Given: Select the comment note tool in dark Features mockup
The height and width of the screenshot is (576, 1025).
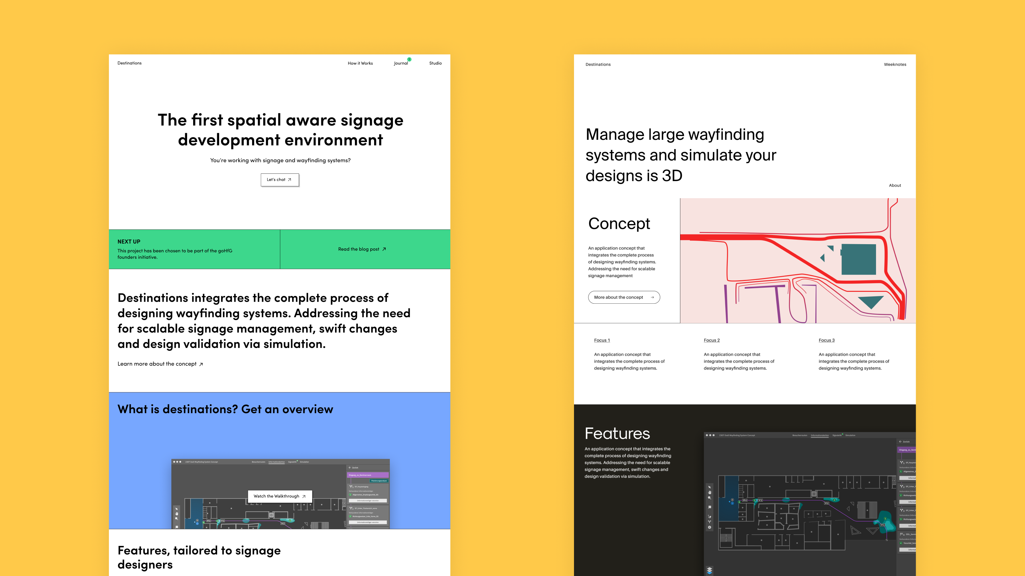Looking at the screenshot, I should pos(709,507).
